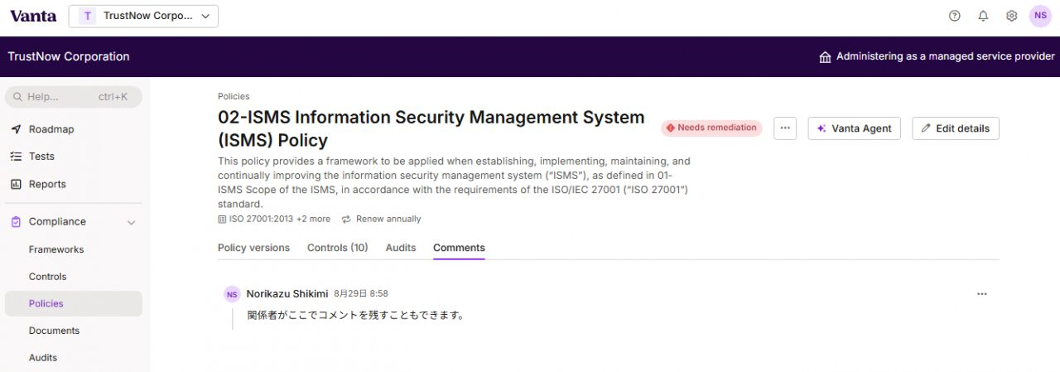The width and height of the screenshot is (1060, 372).
Task: Click the Tests checklist icon
Action: [16, 157]
